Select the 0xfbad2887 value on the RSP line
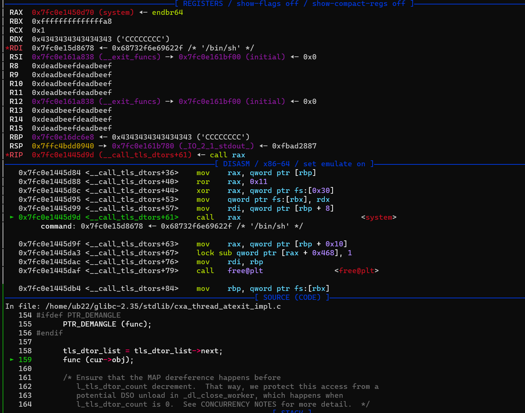 point(294,146)
